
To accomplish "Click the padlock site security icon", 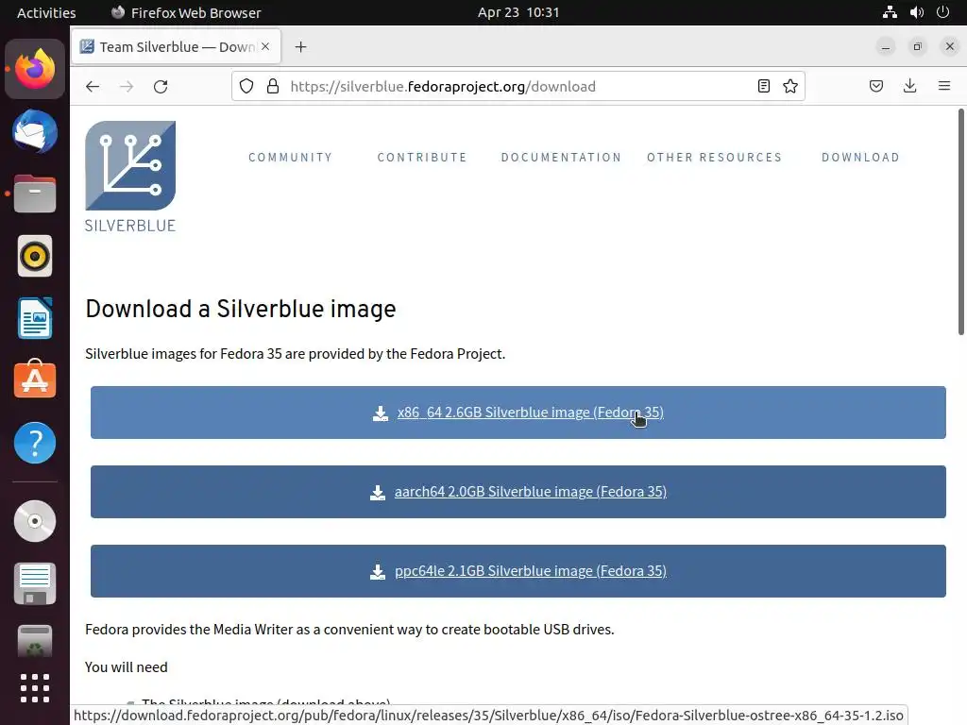I will pyautogui.click(x=273, y=86).
